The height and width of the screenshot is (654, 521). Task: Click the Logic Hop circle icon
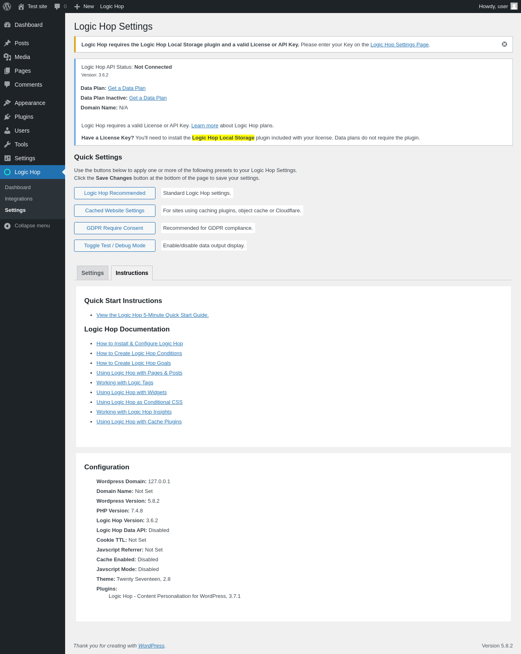click(x=7, y=172)
